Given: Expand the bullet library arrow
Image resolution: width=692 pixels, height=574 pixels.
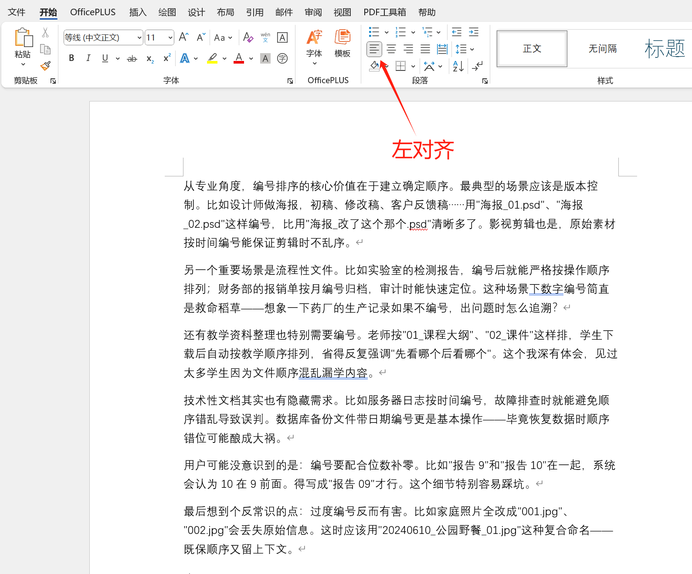Looking at the screenshot, I should 387,32.
